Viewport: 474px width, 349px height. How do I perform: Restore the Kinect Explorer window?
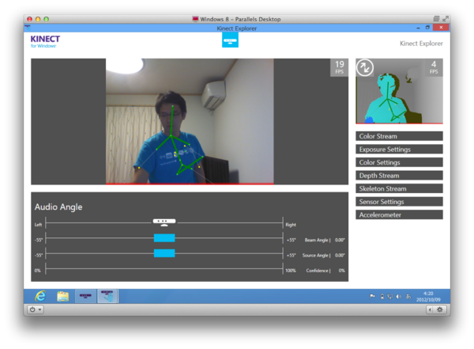(x=427, y=28)
